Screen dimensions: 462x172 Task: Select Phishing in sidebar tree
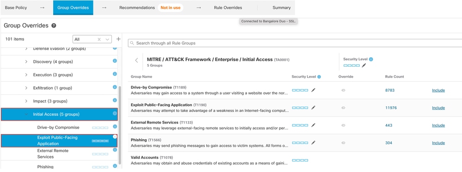pos(45,167)
